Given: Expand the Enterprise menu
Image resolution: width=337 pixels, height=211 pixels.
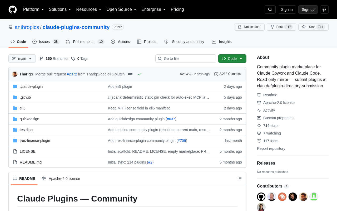Looking at the screenshot, I should 153,9.
